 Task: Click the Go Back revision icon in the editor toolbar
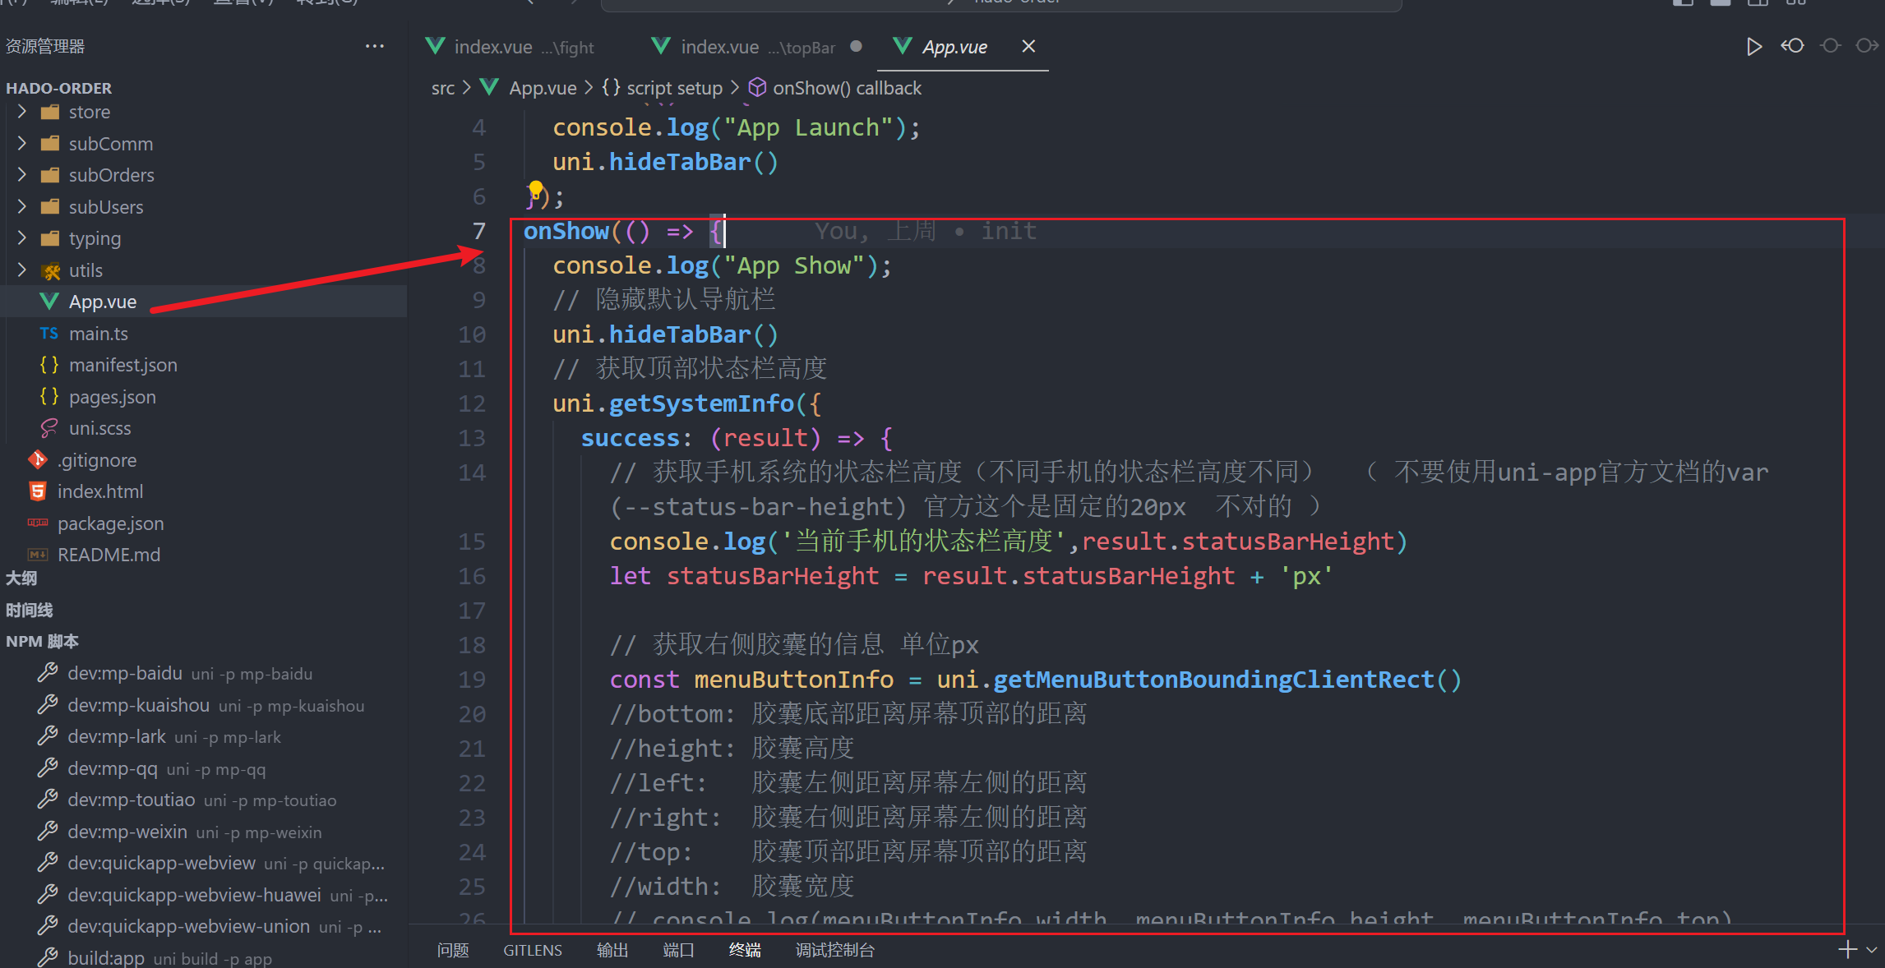tap(1792, 46)
